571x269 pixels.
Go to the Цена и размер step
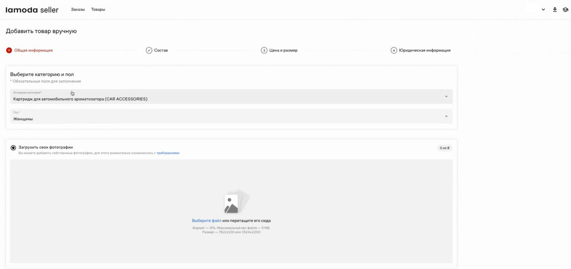coord(283,50)
